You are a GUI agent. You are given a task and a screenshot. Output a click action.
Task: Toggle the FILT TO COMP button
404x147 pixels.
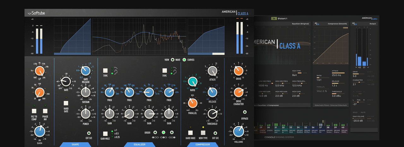34,111
